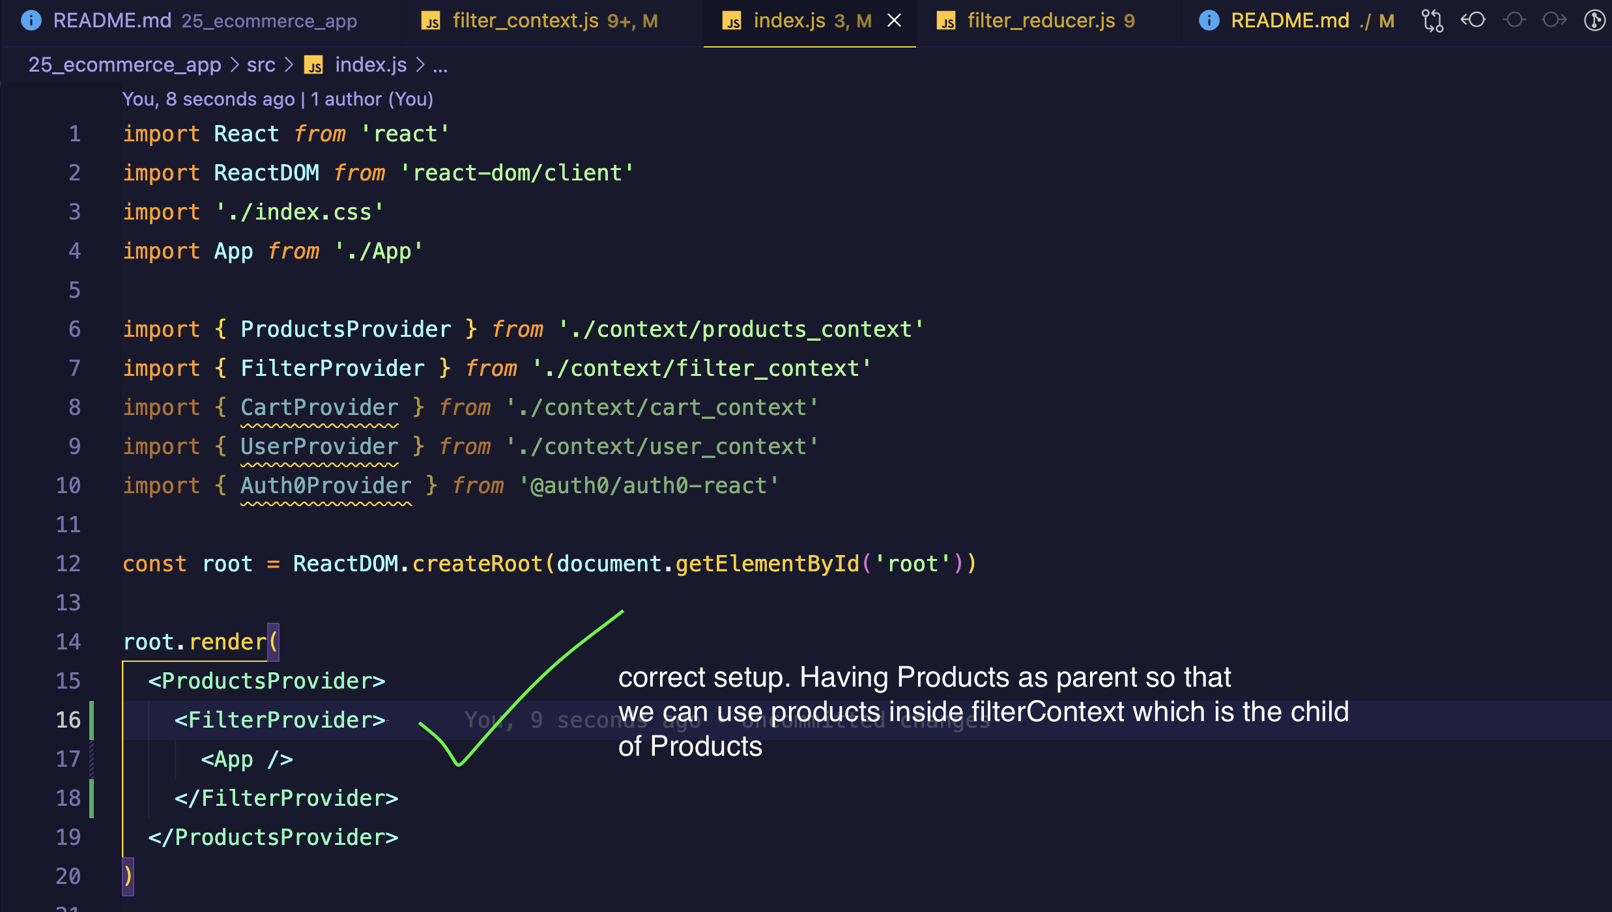Click the green git change bar beside line 18
Viewport: 1612px width, 912px height.
pyautogui.click(x=92, y=799)
